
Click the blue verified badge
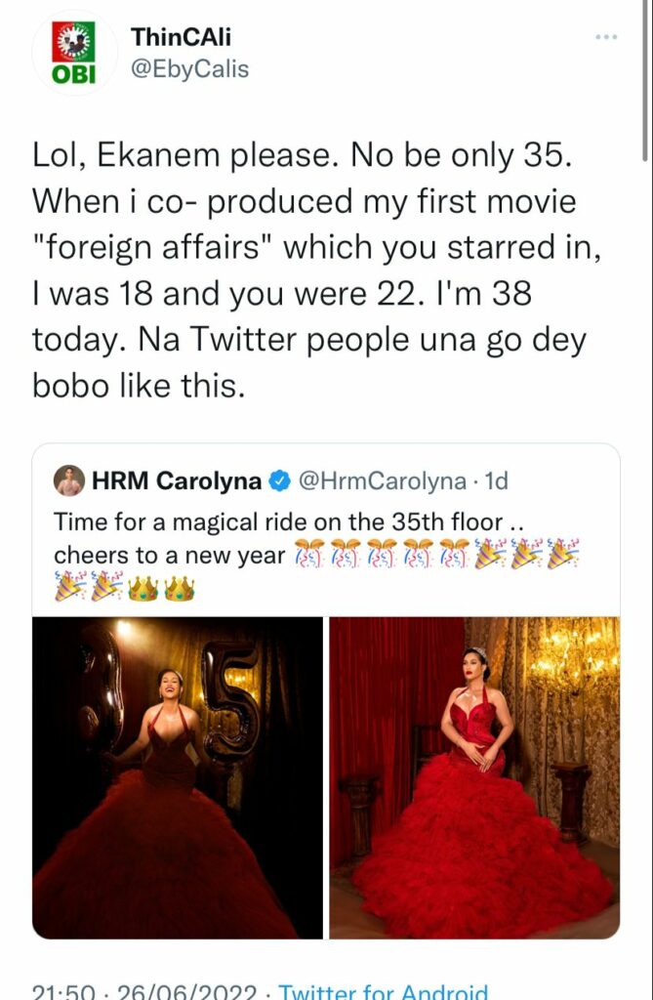[280, 480]
